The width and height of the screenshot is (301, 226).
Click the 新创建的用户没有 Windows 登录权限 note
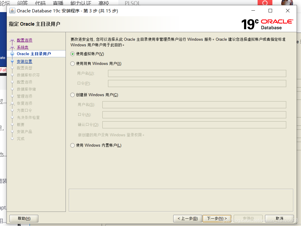[x=111, y=135]
